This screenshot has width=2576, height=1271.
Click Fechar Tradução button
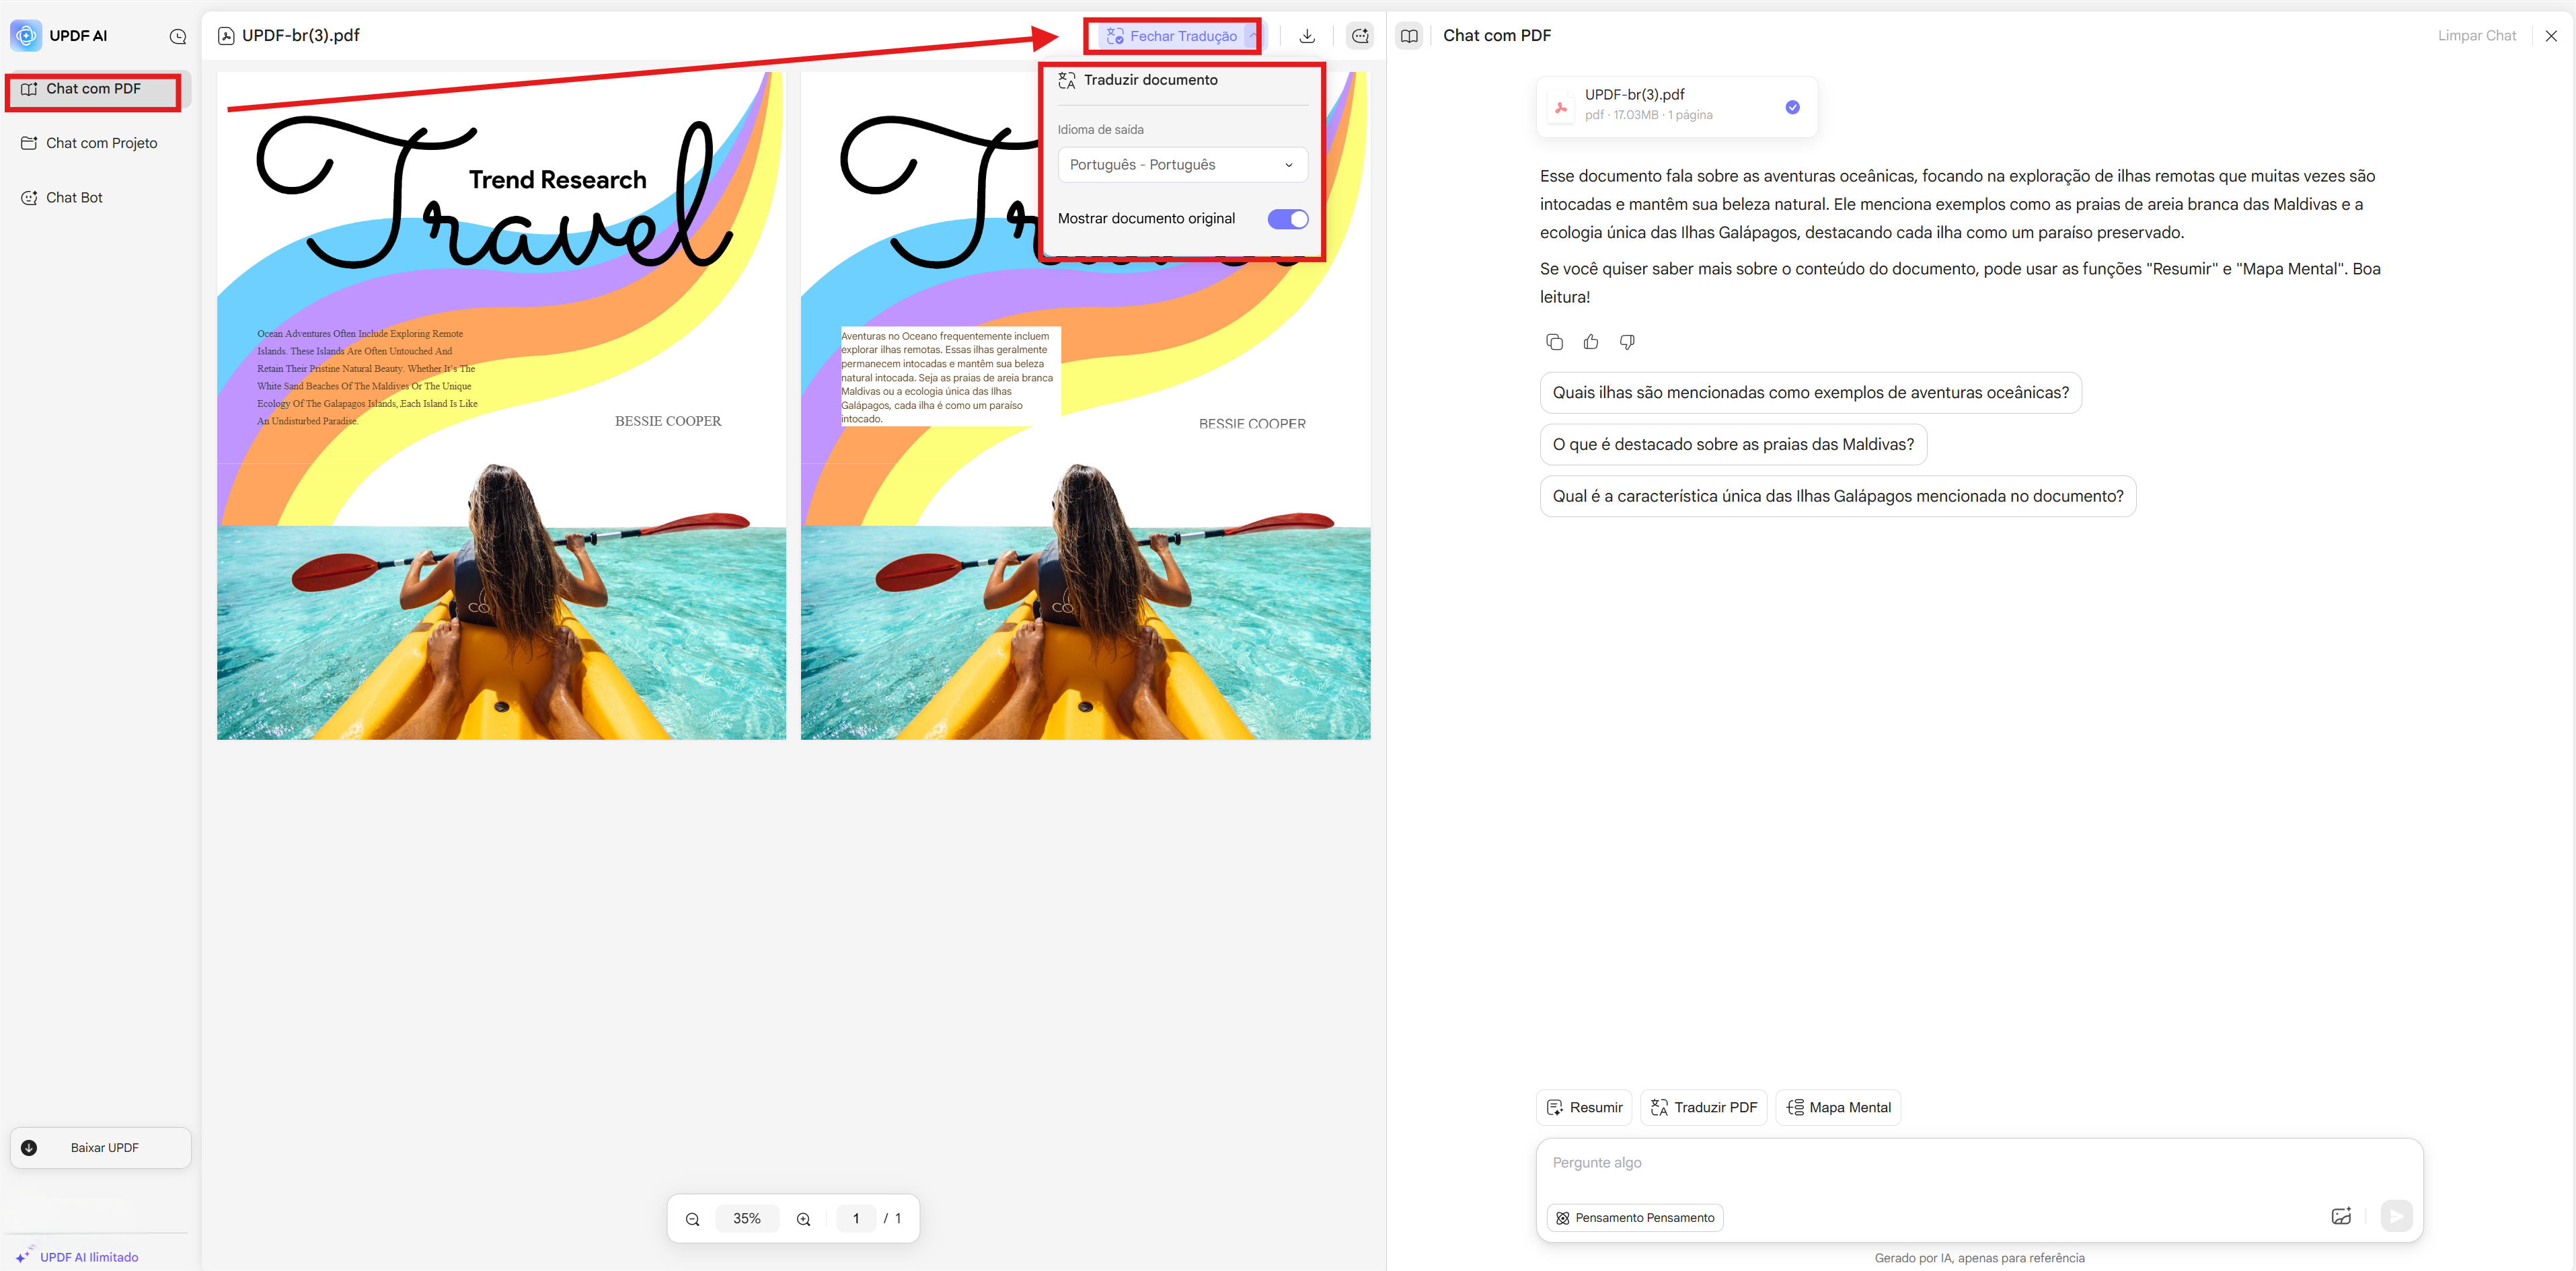1171,36
